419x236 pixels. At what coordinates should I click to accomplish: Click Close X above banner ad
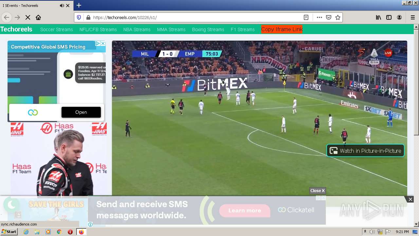tap(318, 191)
